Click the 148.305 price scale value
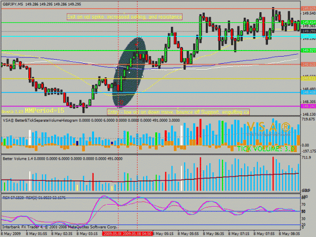Screen dimensions: 316x237 pyautogui.click(x=309, y=102)
